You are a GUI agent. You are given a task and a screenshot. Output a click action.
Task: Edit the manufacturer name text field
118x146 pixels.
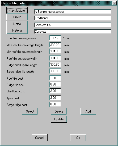pyautogui.click(x=73, y=12)
